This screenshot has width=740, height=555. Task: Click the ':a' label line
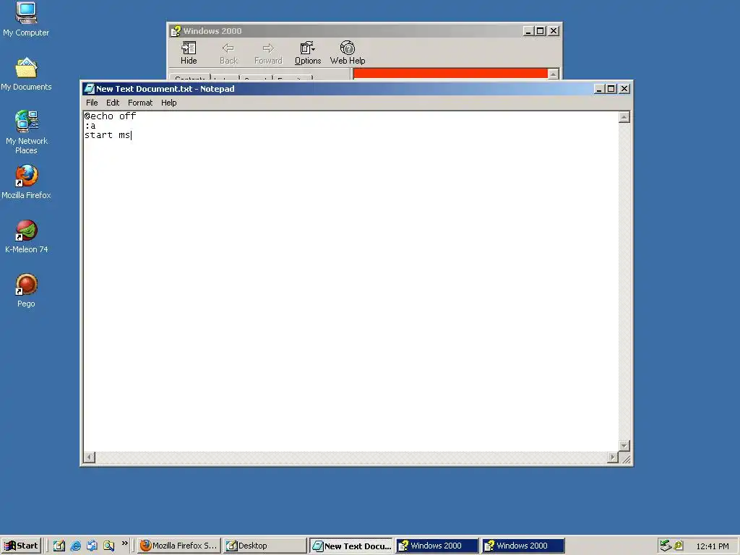90,126
